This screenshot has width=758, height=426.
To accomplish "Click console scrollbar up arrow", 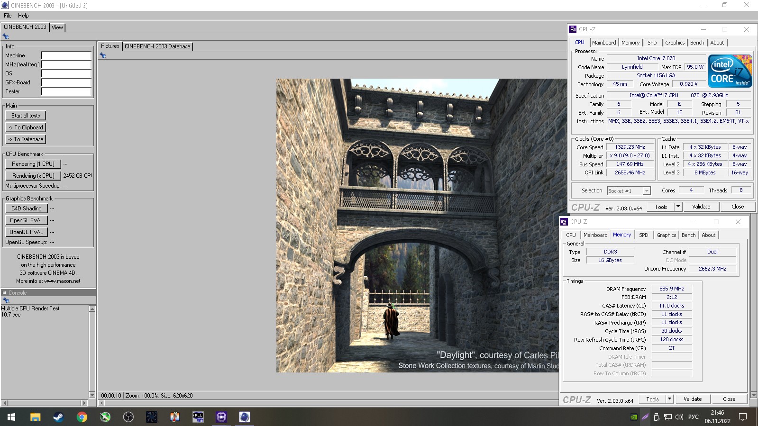I will (92, 309).
